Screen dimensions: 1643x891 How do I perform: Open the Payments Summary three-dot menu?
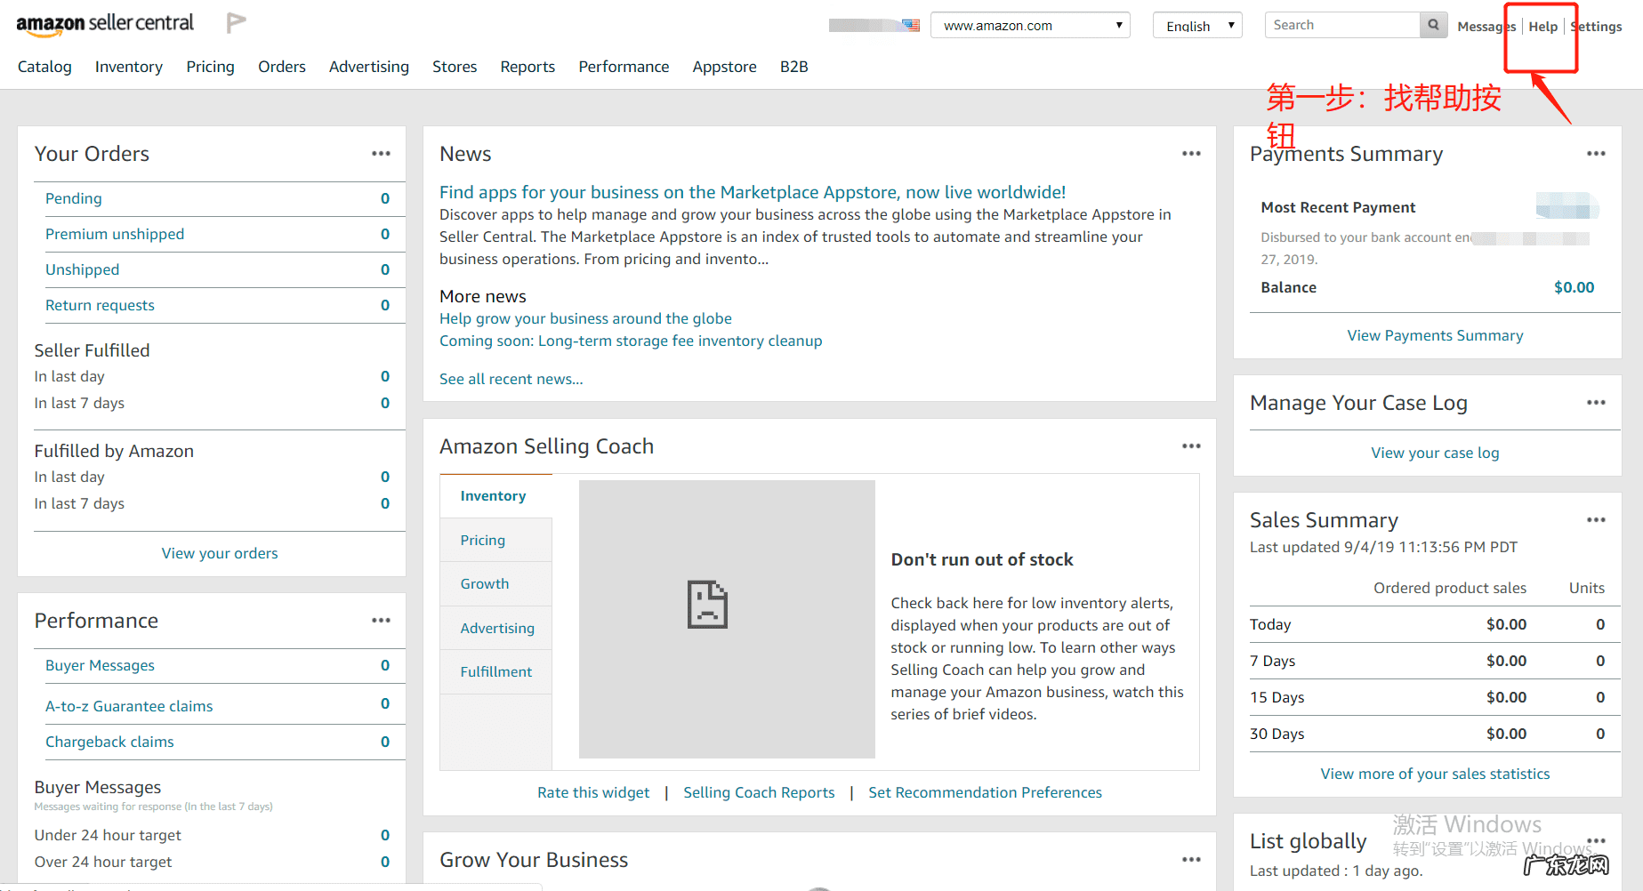pyautogui.click(x=1596, y=154)
